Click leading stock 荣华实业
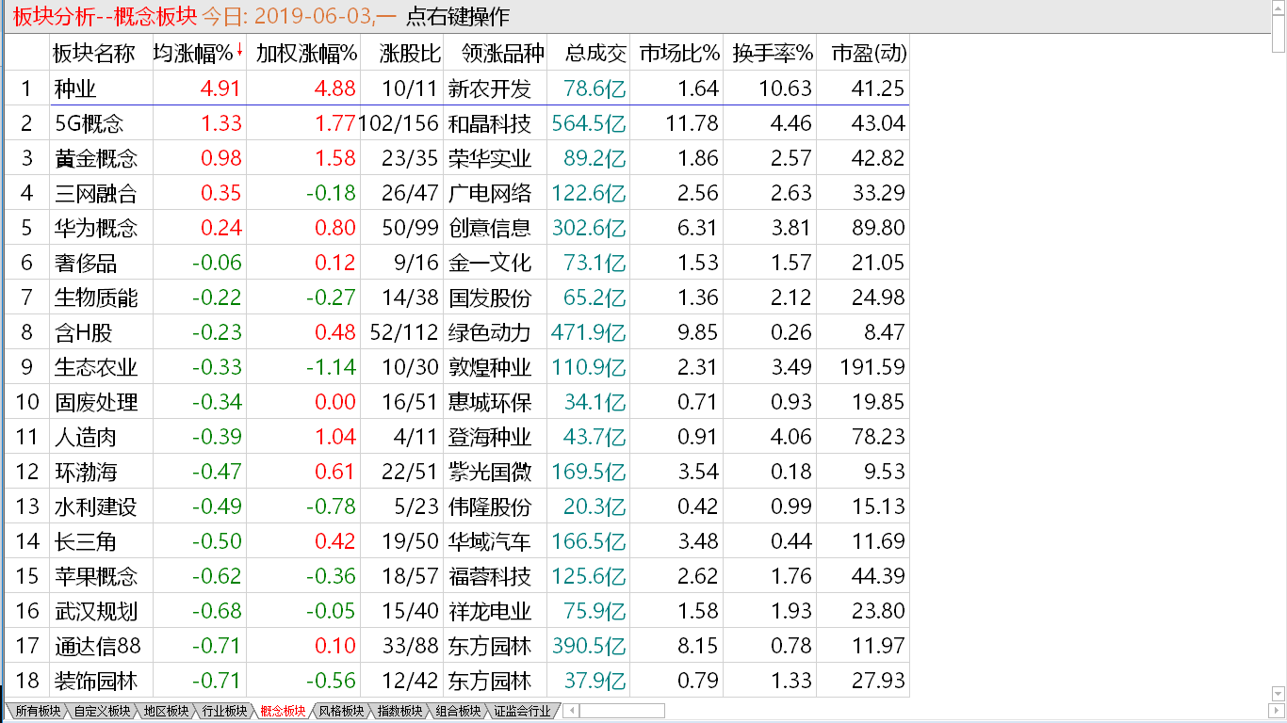 click(x=490, y=158)
